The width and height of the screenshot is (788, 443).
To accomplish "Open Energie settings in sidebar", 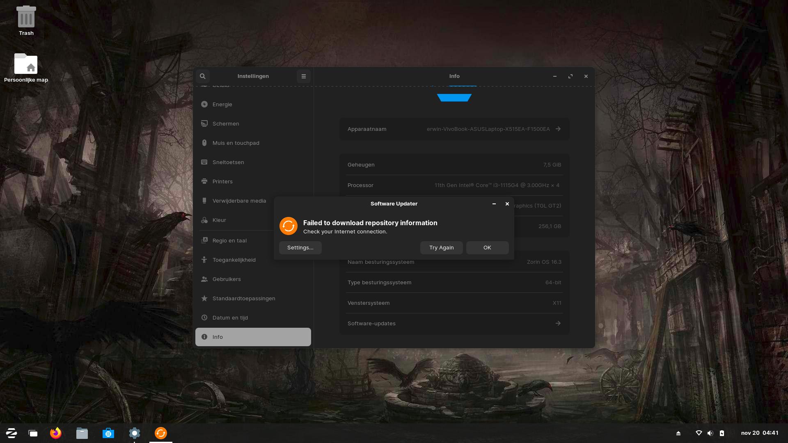I will pos(253,105).
